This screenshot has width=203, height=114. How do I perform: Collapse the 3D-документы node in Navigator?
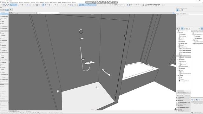[178, 47]
